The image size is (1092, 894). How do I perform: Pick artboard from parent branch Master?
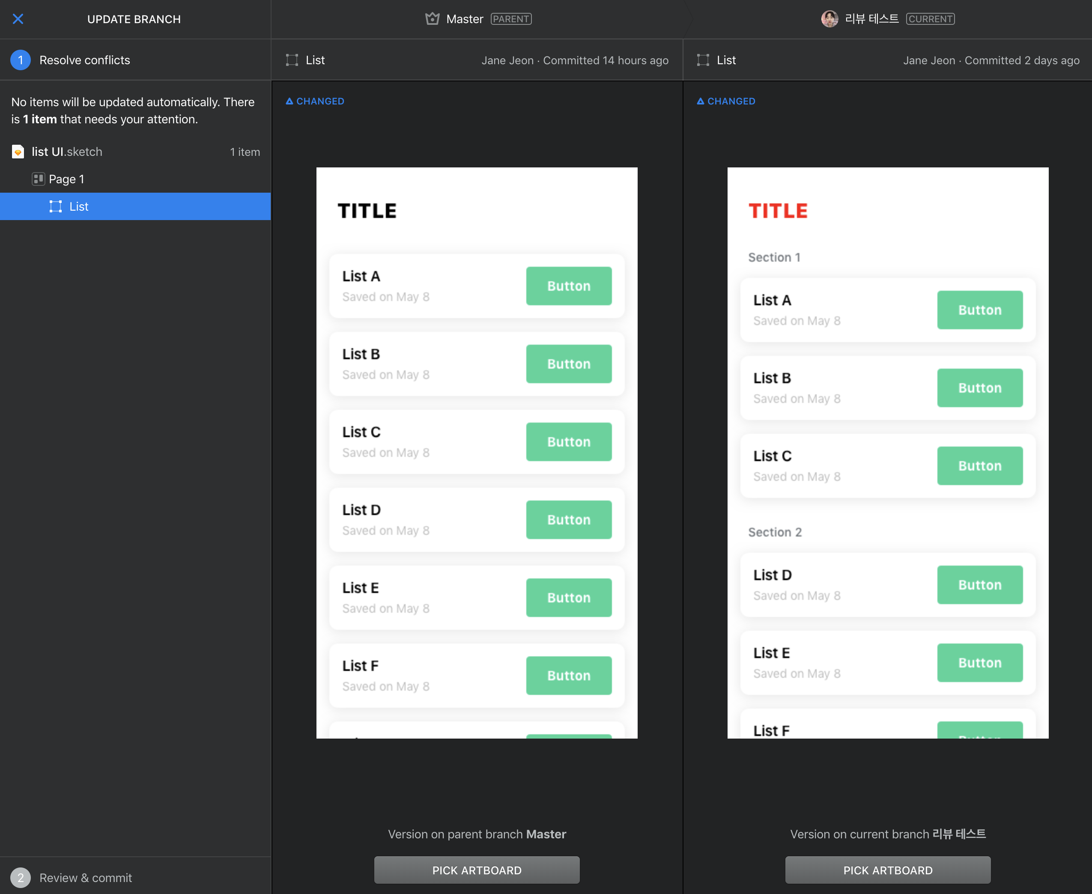click(477, 870)
